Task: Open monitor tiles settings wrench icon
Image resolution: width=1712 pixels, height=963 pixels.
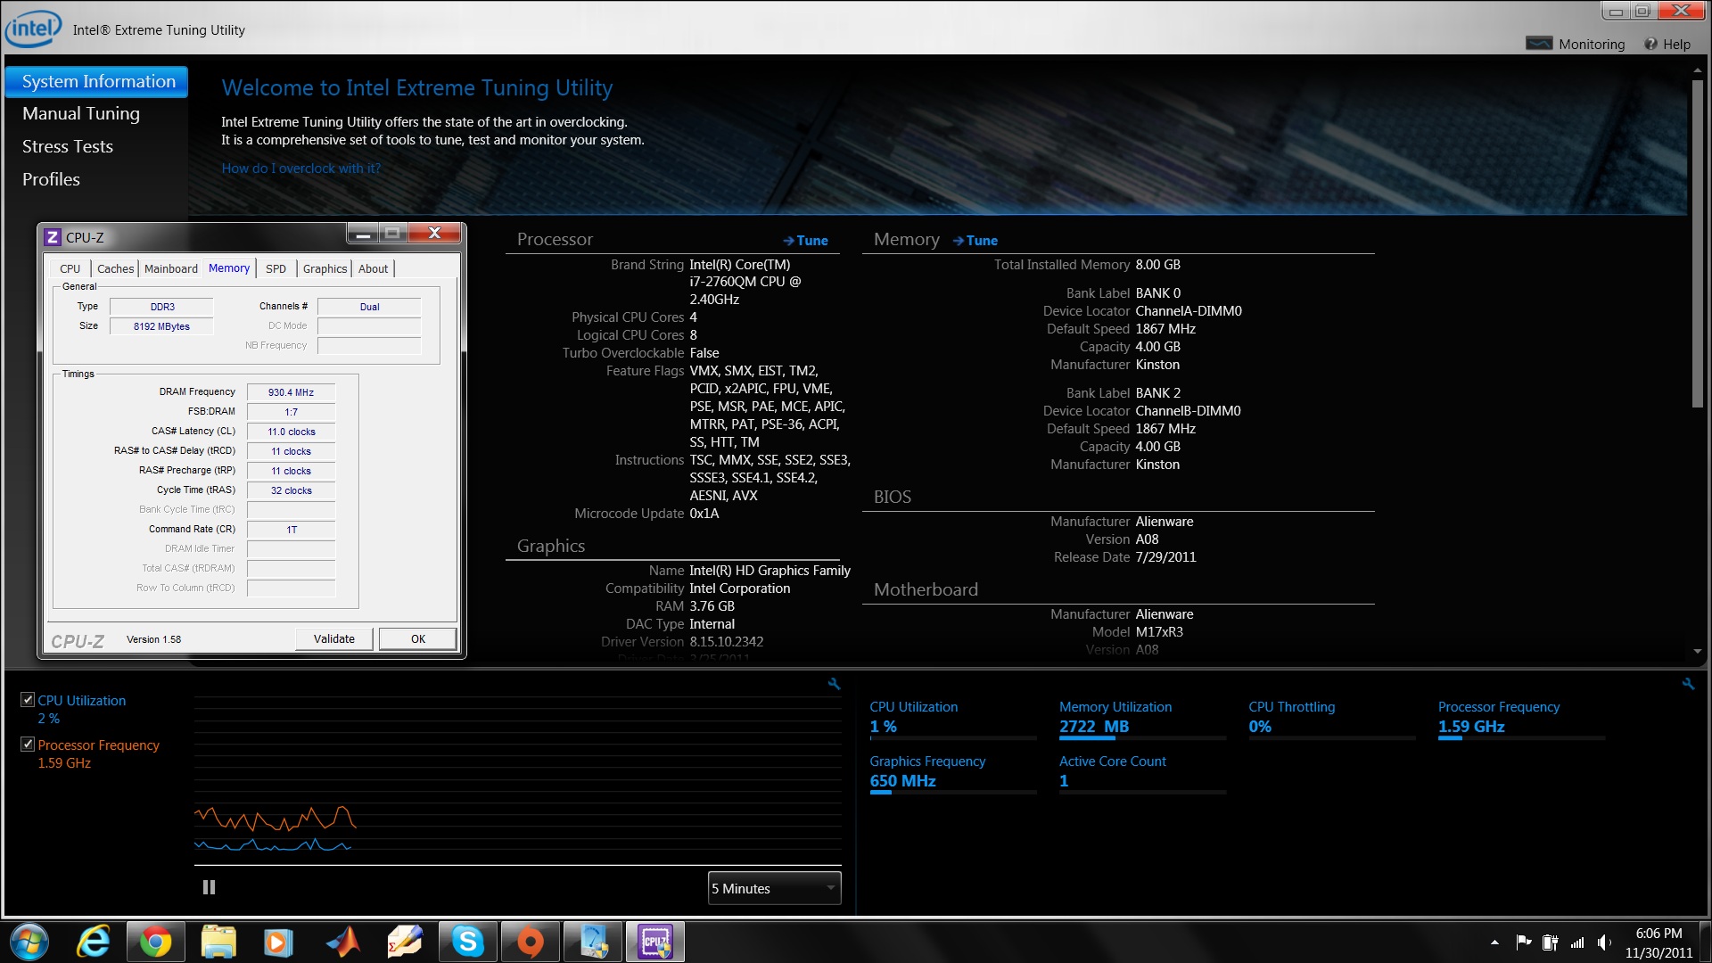Action: click(1688, 684)
